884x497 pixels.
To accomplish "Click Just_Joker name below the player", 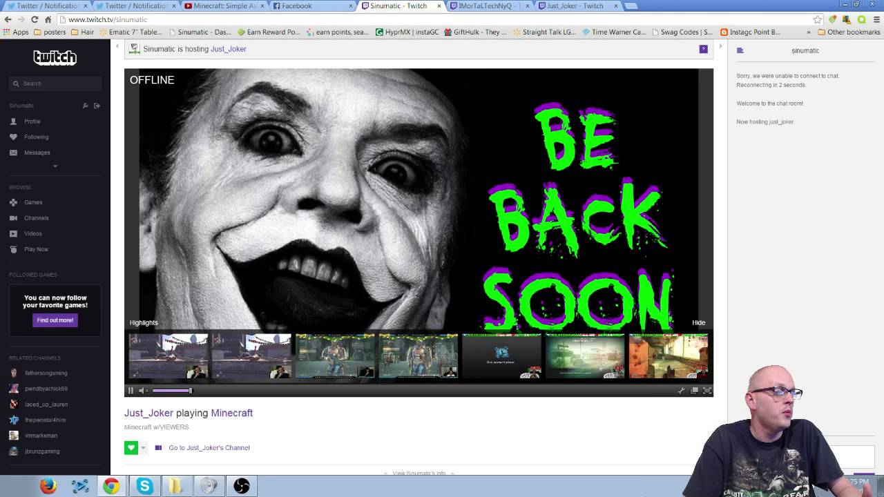I will 148,413.
